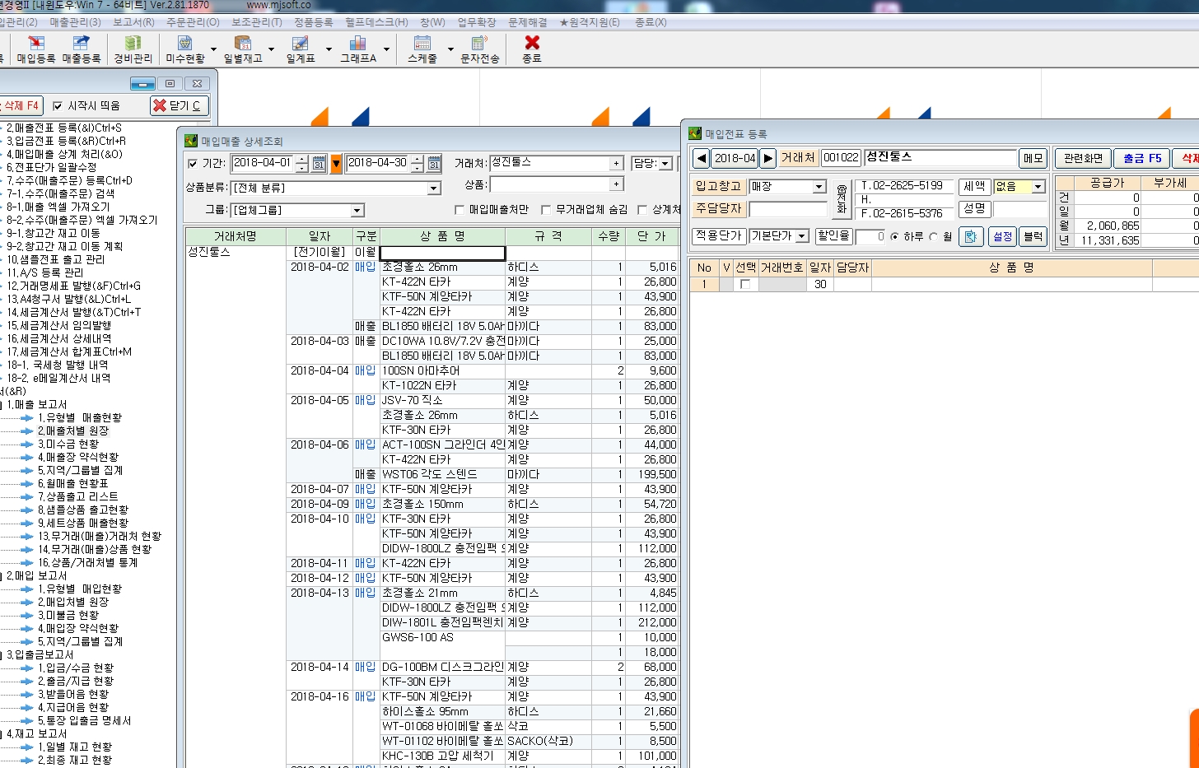
Task: Open the dropdown arrow next to 일별재고
Action: click(x=271, y=49)
